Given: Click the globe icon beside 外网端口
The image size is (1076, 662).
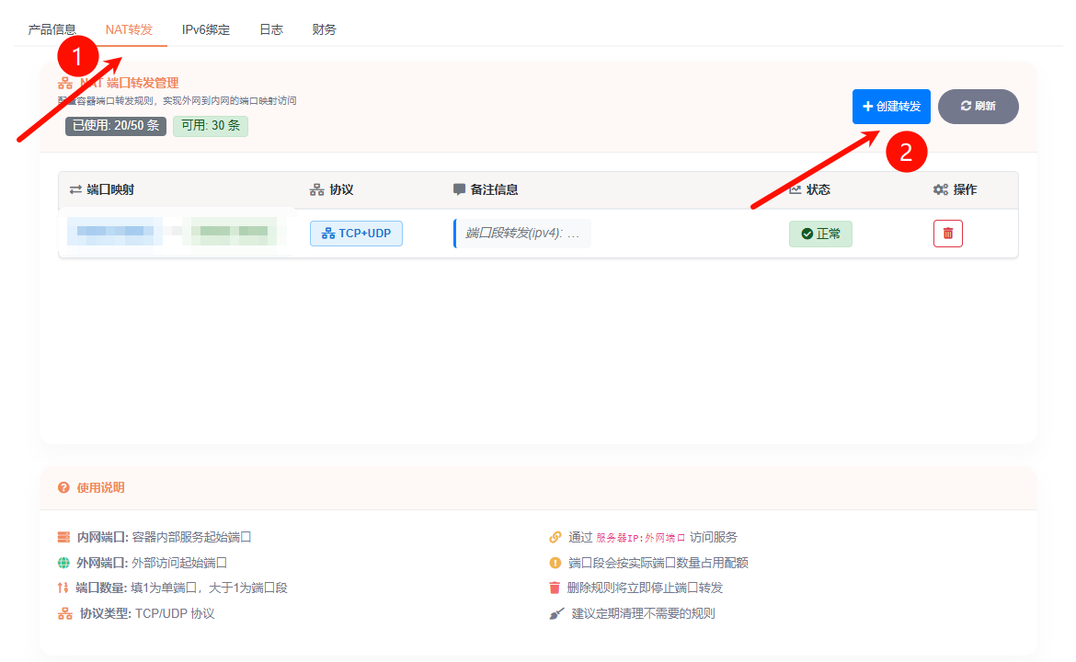Looking at the screenshot, I should pyautogui.click(x=63, y=563).
